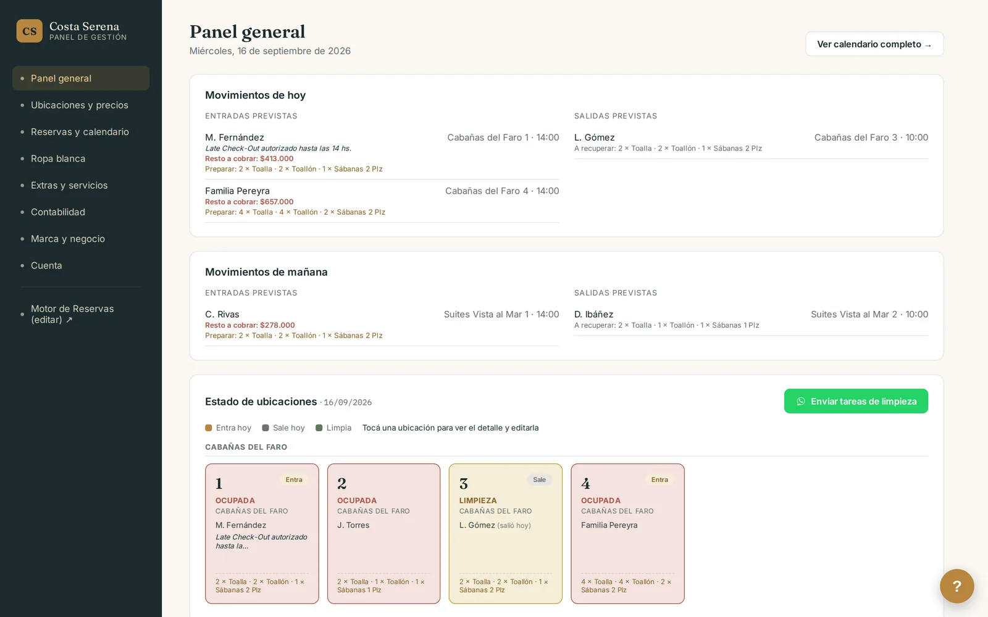Image resolution: width=988 pixels, height=617 pixels.
Task: Click 'Resto a cobrar: $278.000' amount
Action: [x=250, y=325]
